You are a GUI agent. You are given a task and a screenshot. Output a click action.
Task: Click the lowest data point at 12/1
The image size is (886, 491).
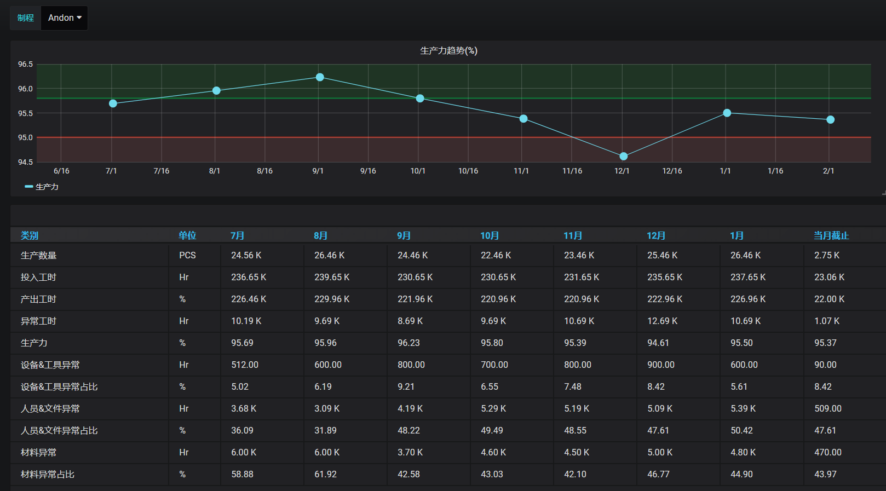[623, 157]
